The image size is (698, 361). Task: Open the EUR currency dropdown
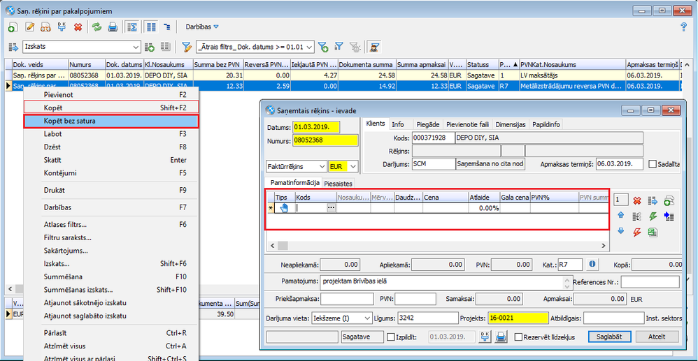pos(352,166)
